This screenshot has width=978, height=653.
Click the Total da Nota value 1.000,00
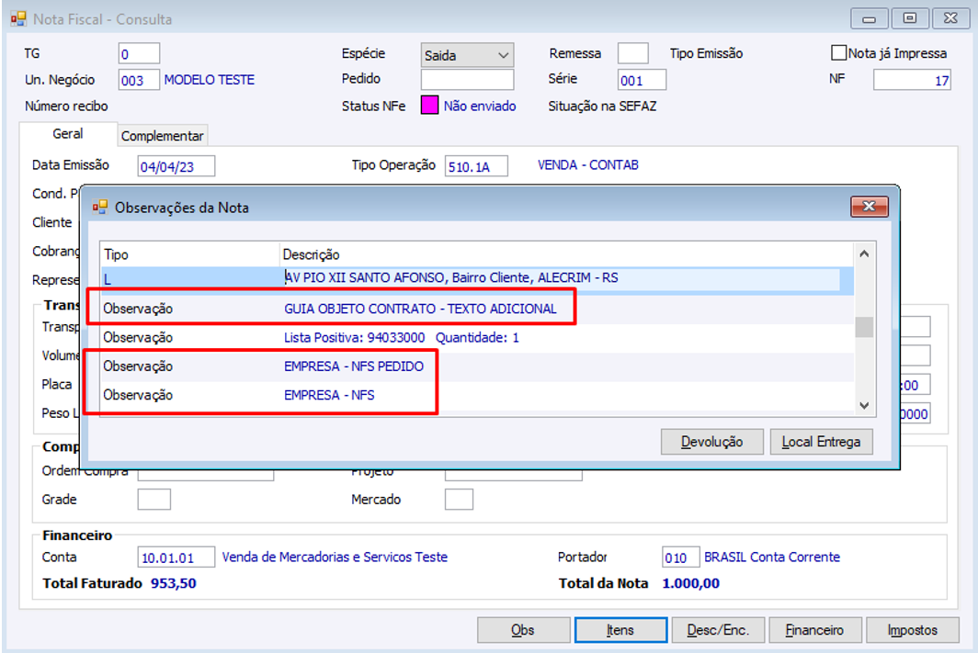point(690,584)
